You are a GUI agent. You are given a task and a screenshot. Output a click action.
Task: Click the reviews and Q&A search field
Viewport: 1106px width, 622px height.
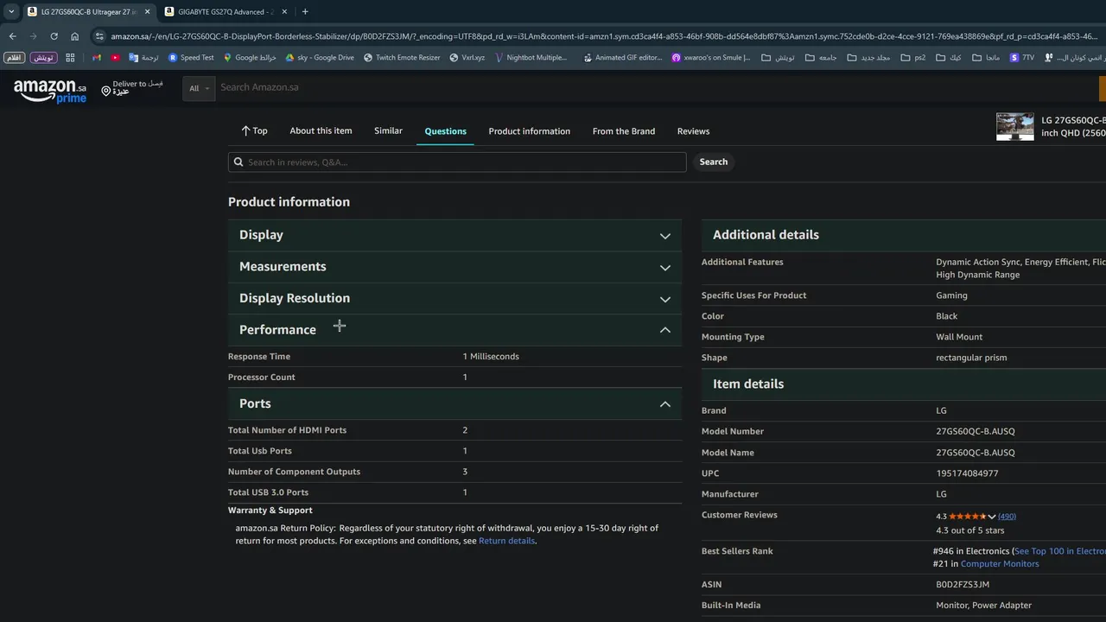point(458,162)
